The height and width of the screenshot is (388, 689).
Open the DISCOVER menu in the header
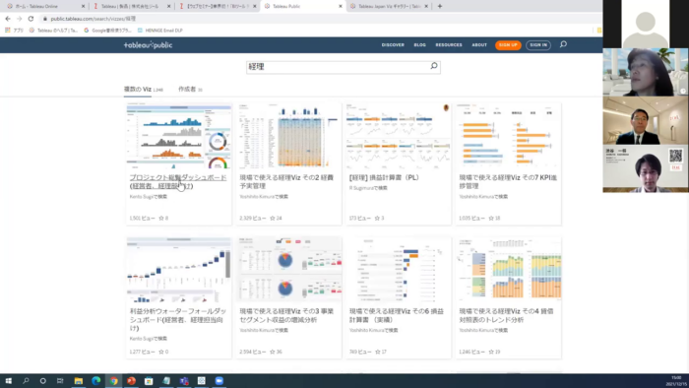[393, 45]
